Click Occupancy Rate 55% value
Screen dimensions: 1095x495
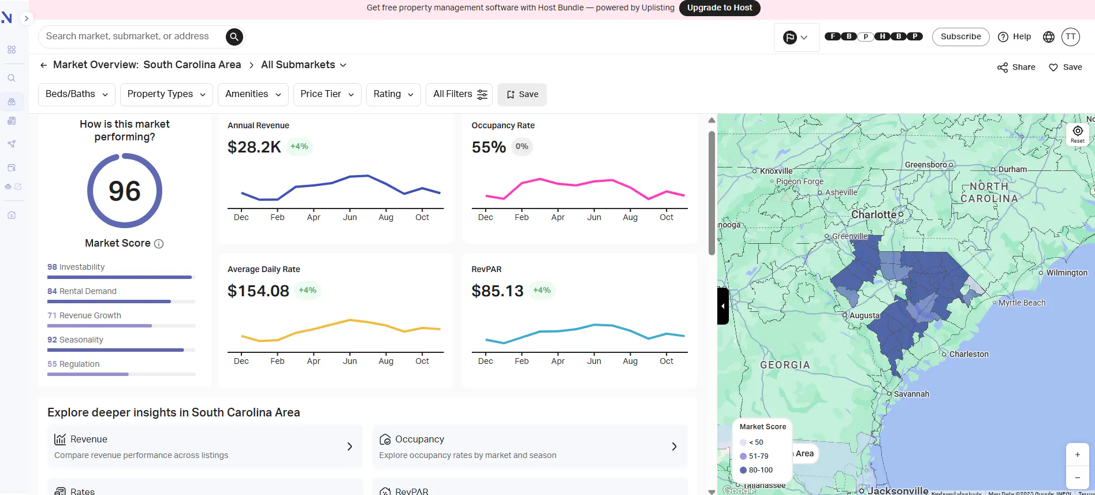489,147
